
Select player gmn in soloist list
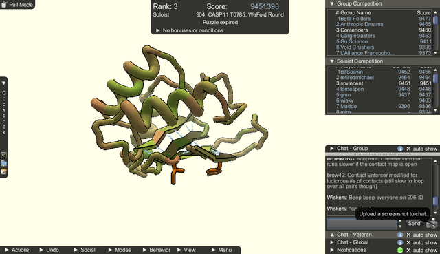pos(384,95)
